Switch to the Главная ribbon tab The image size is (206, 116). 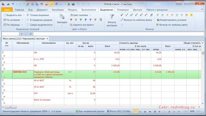click(19, 10)
